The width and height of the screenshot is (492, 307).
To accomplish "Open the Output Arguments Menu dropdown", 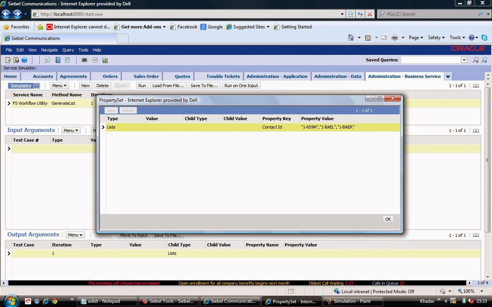I will point(75,235).
